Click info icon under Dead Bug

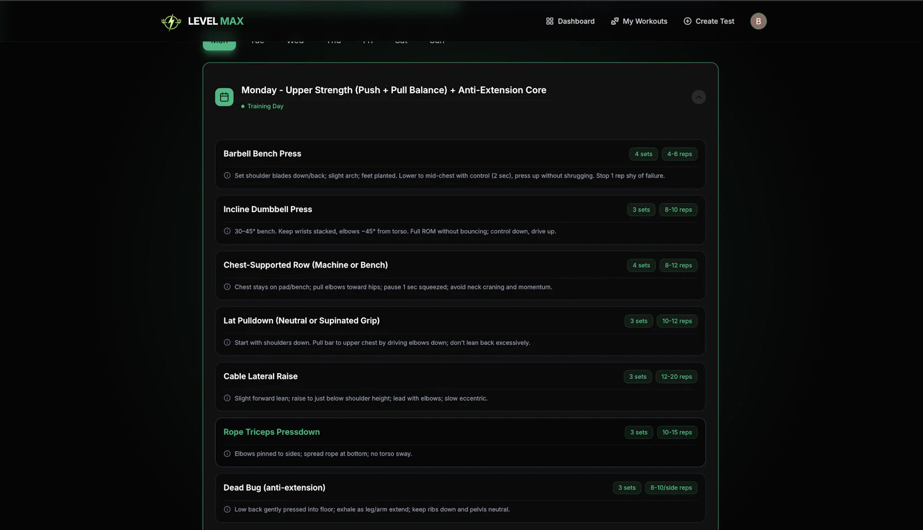coord(227,509)
